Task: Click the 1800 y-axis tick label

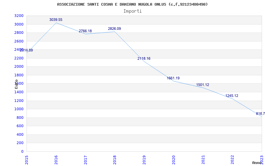Action: tap(19, 75)
